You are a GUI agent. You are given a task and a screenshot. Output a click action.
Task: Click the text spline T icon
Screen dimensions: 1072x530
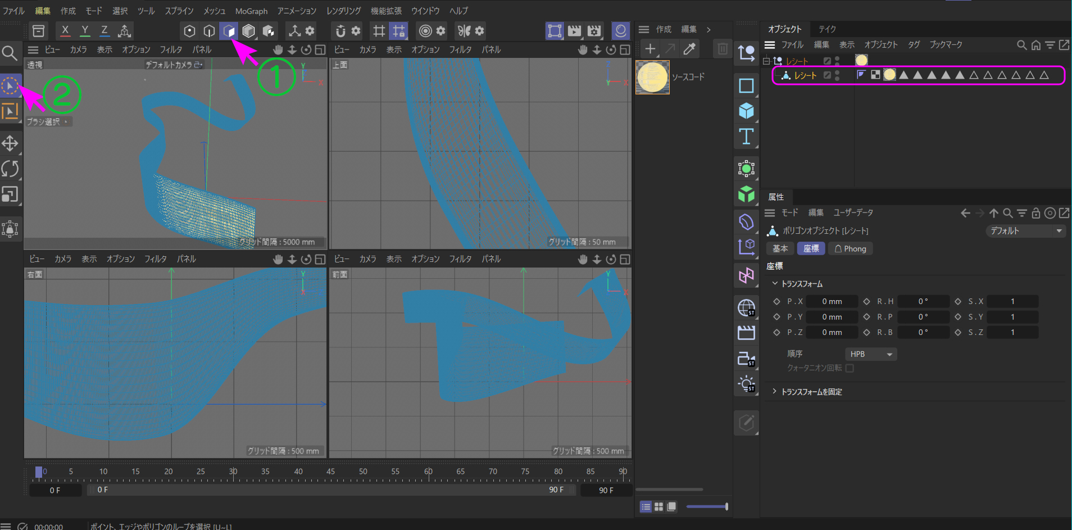pos(746,137)
